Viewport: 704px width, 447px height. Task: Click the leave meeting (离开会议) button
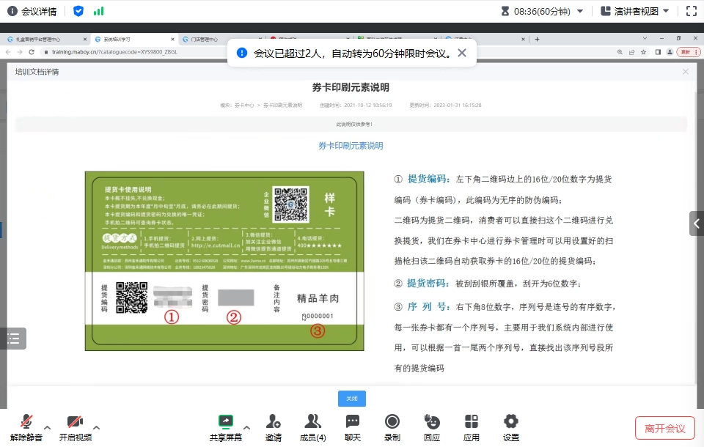664,428
